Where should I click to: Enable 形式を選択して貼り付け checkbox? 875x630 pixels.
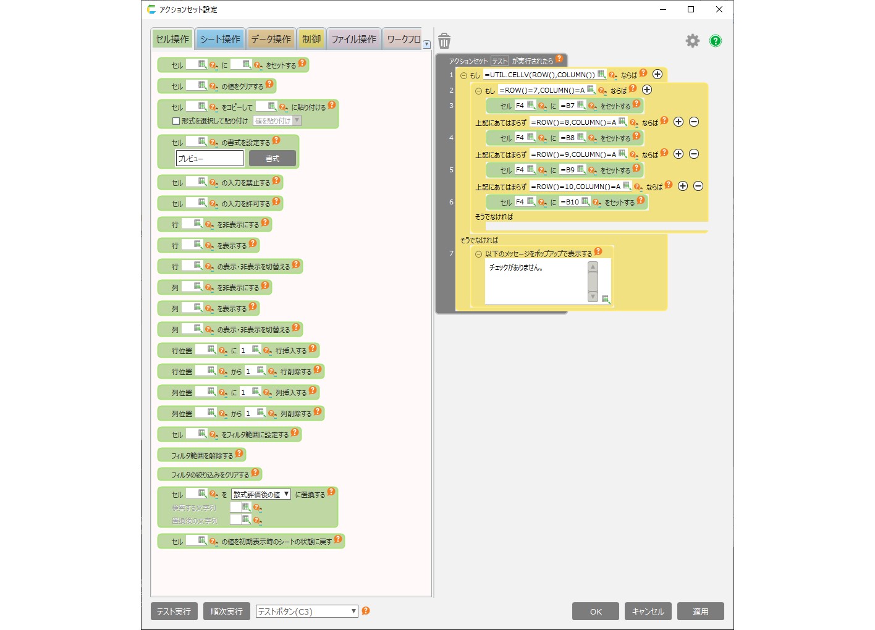coord(176,121)
